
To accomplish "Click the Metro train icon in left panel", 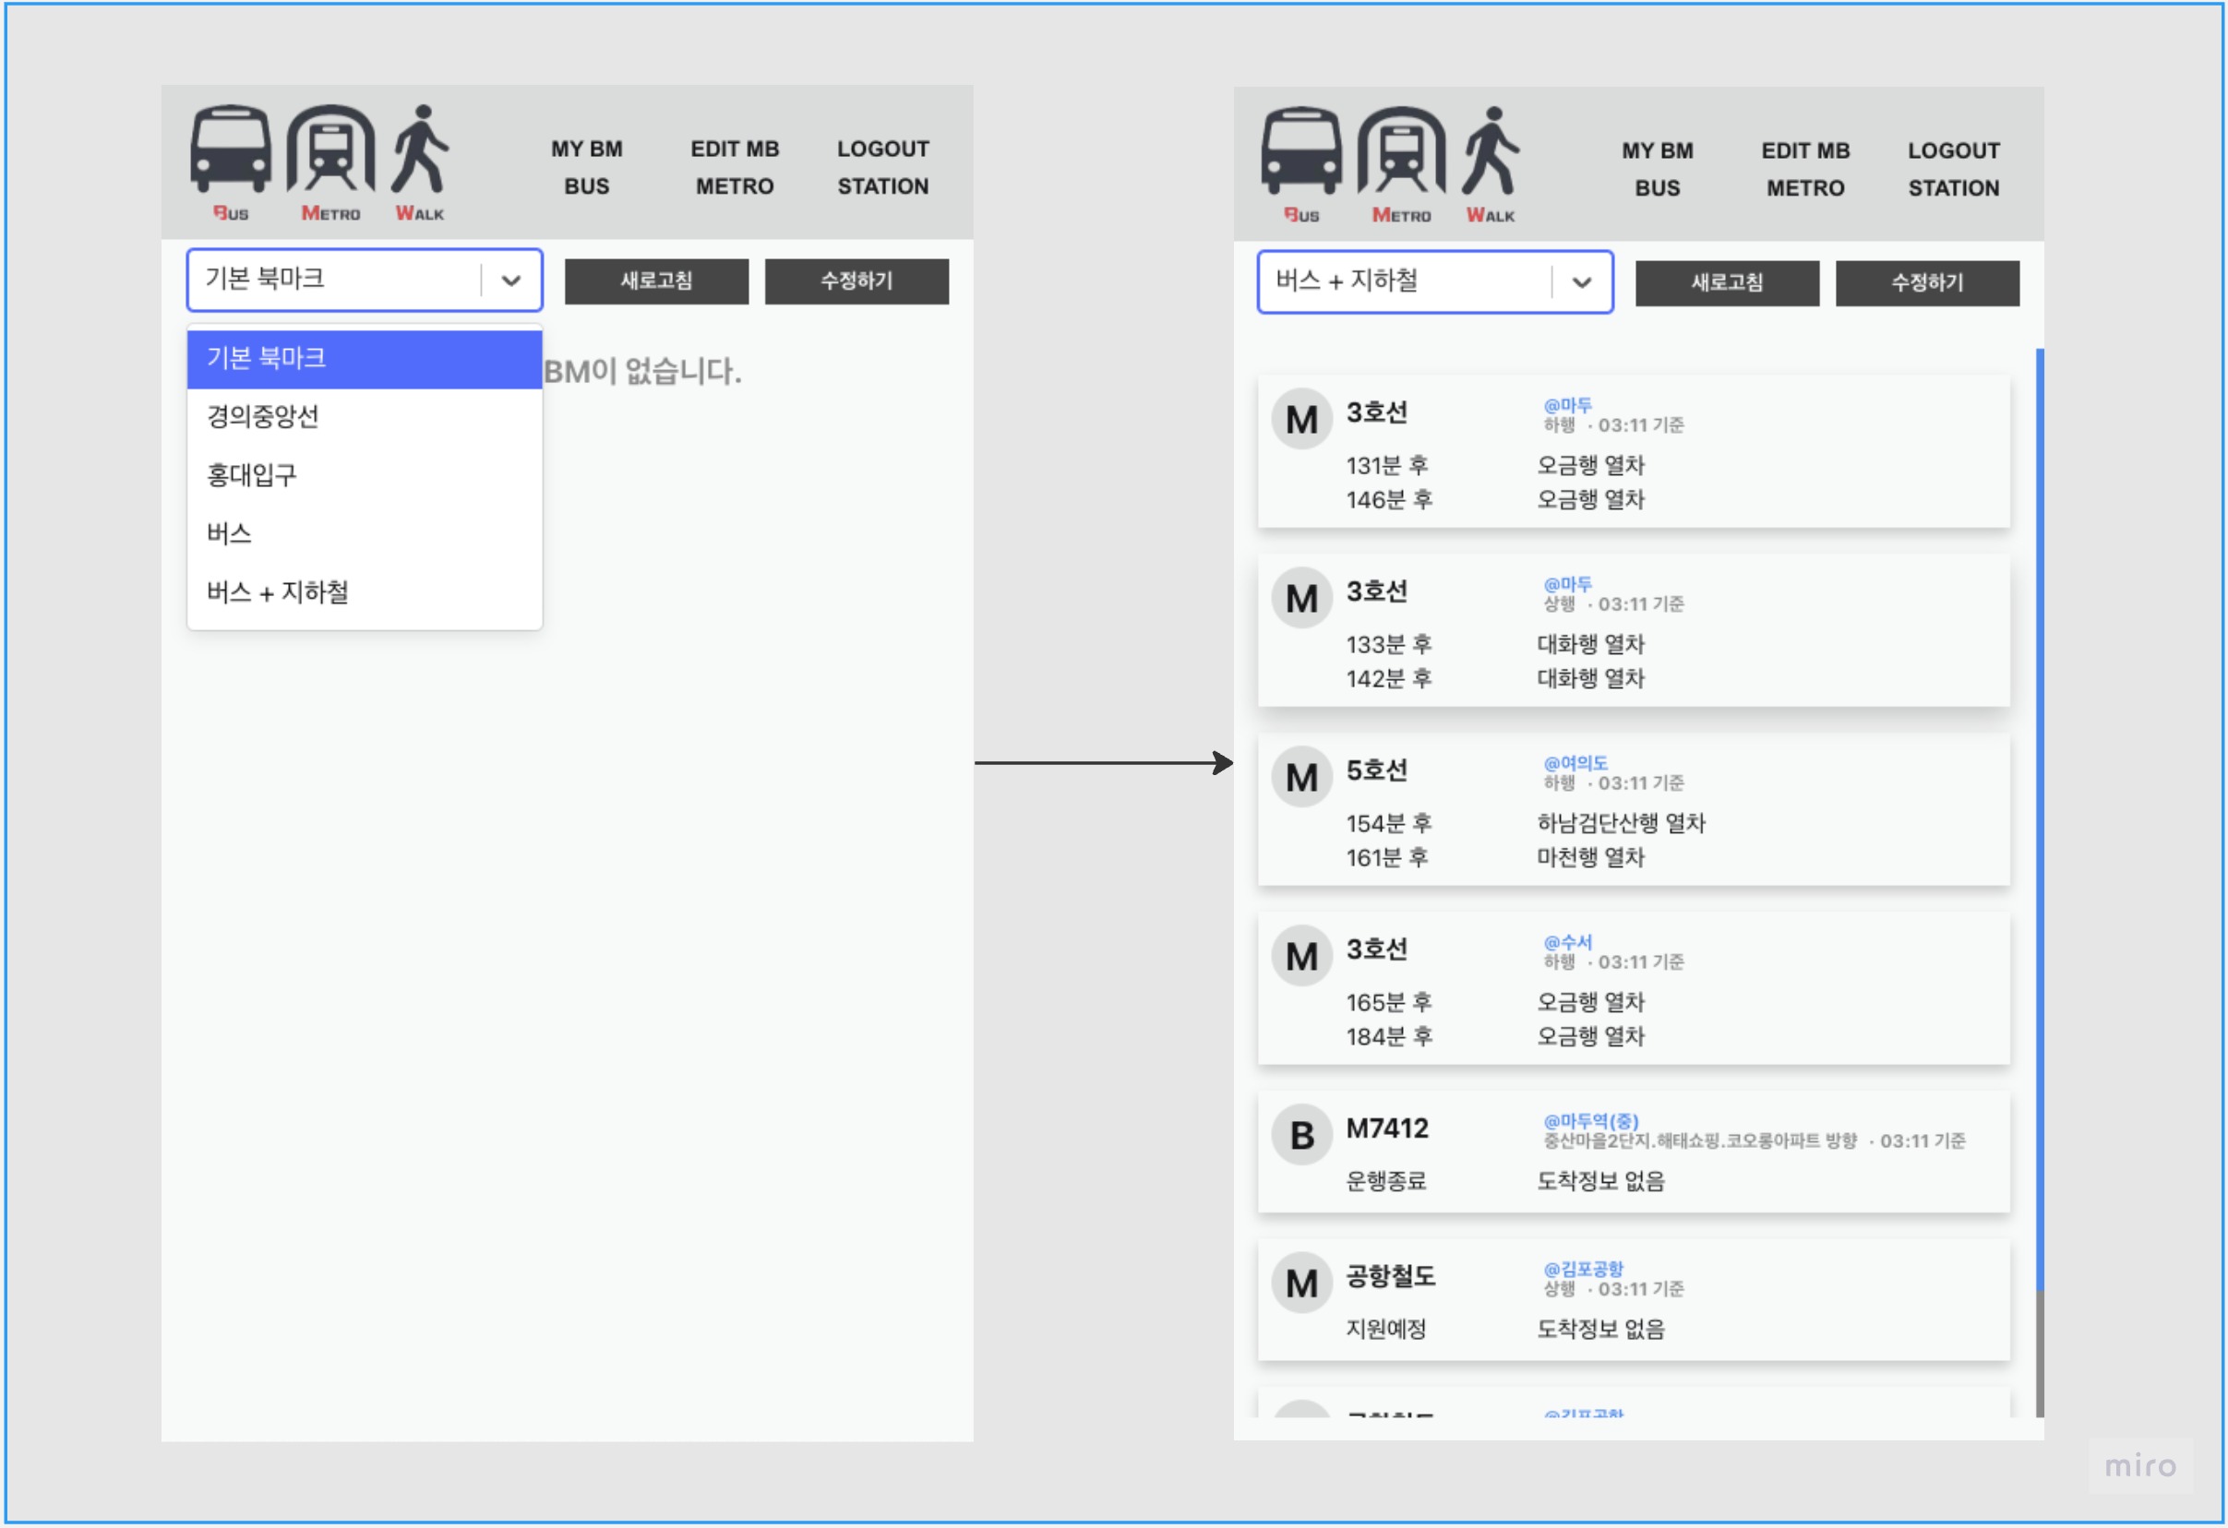I will 330,150.
